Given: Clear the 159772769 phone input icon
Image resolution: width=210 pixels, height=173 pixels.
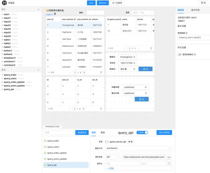Looking at the screenshot, I should tap(134, 63).
